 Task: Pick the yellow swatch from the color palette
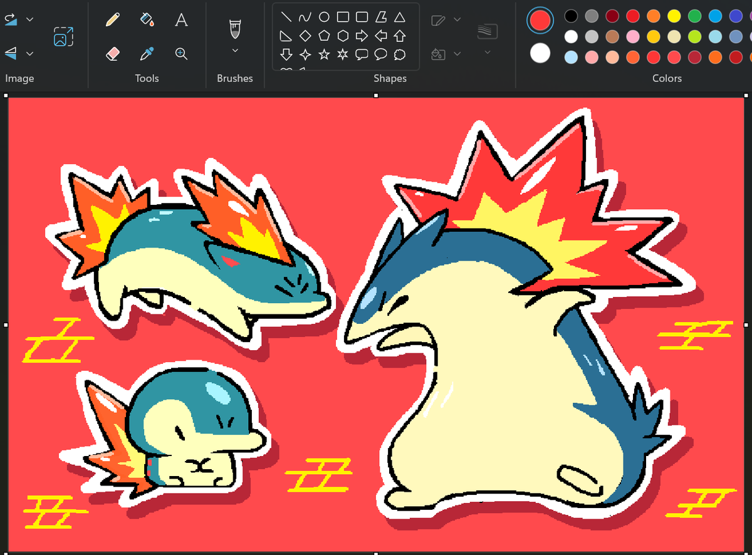click(x=674, y=17)
